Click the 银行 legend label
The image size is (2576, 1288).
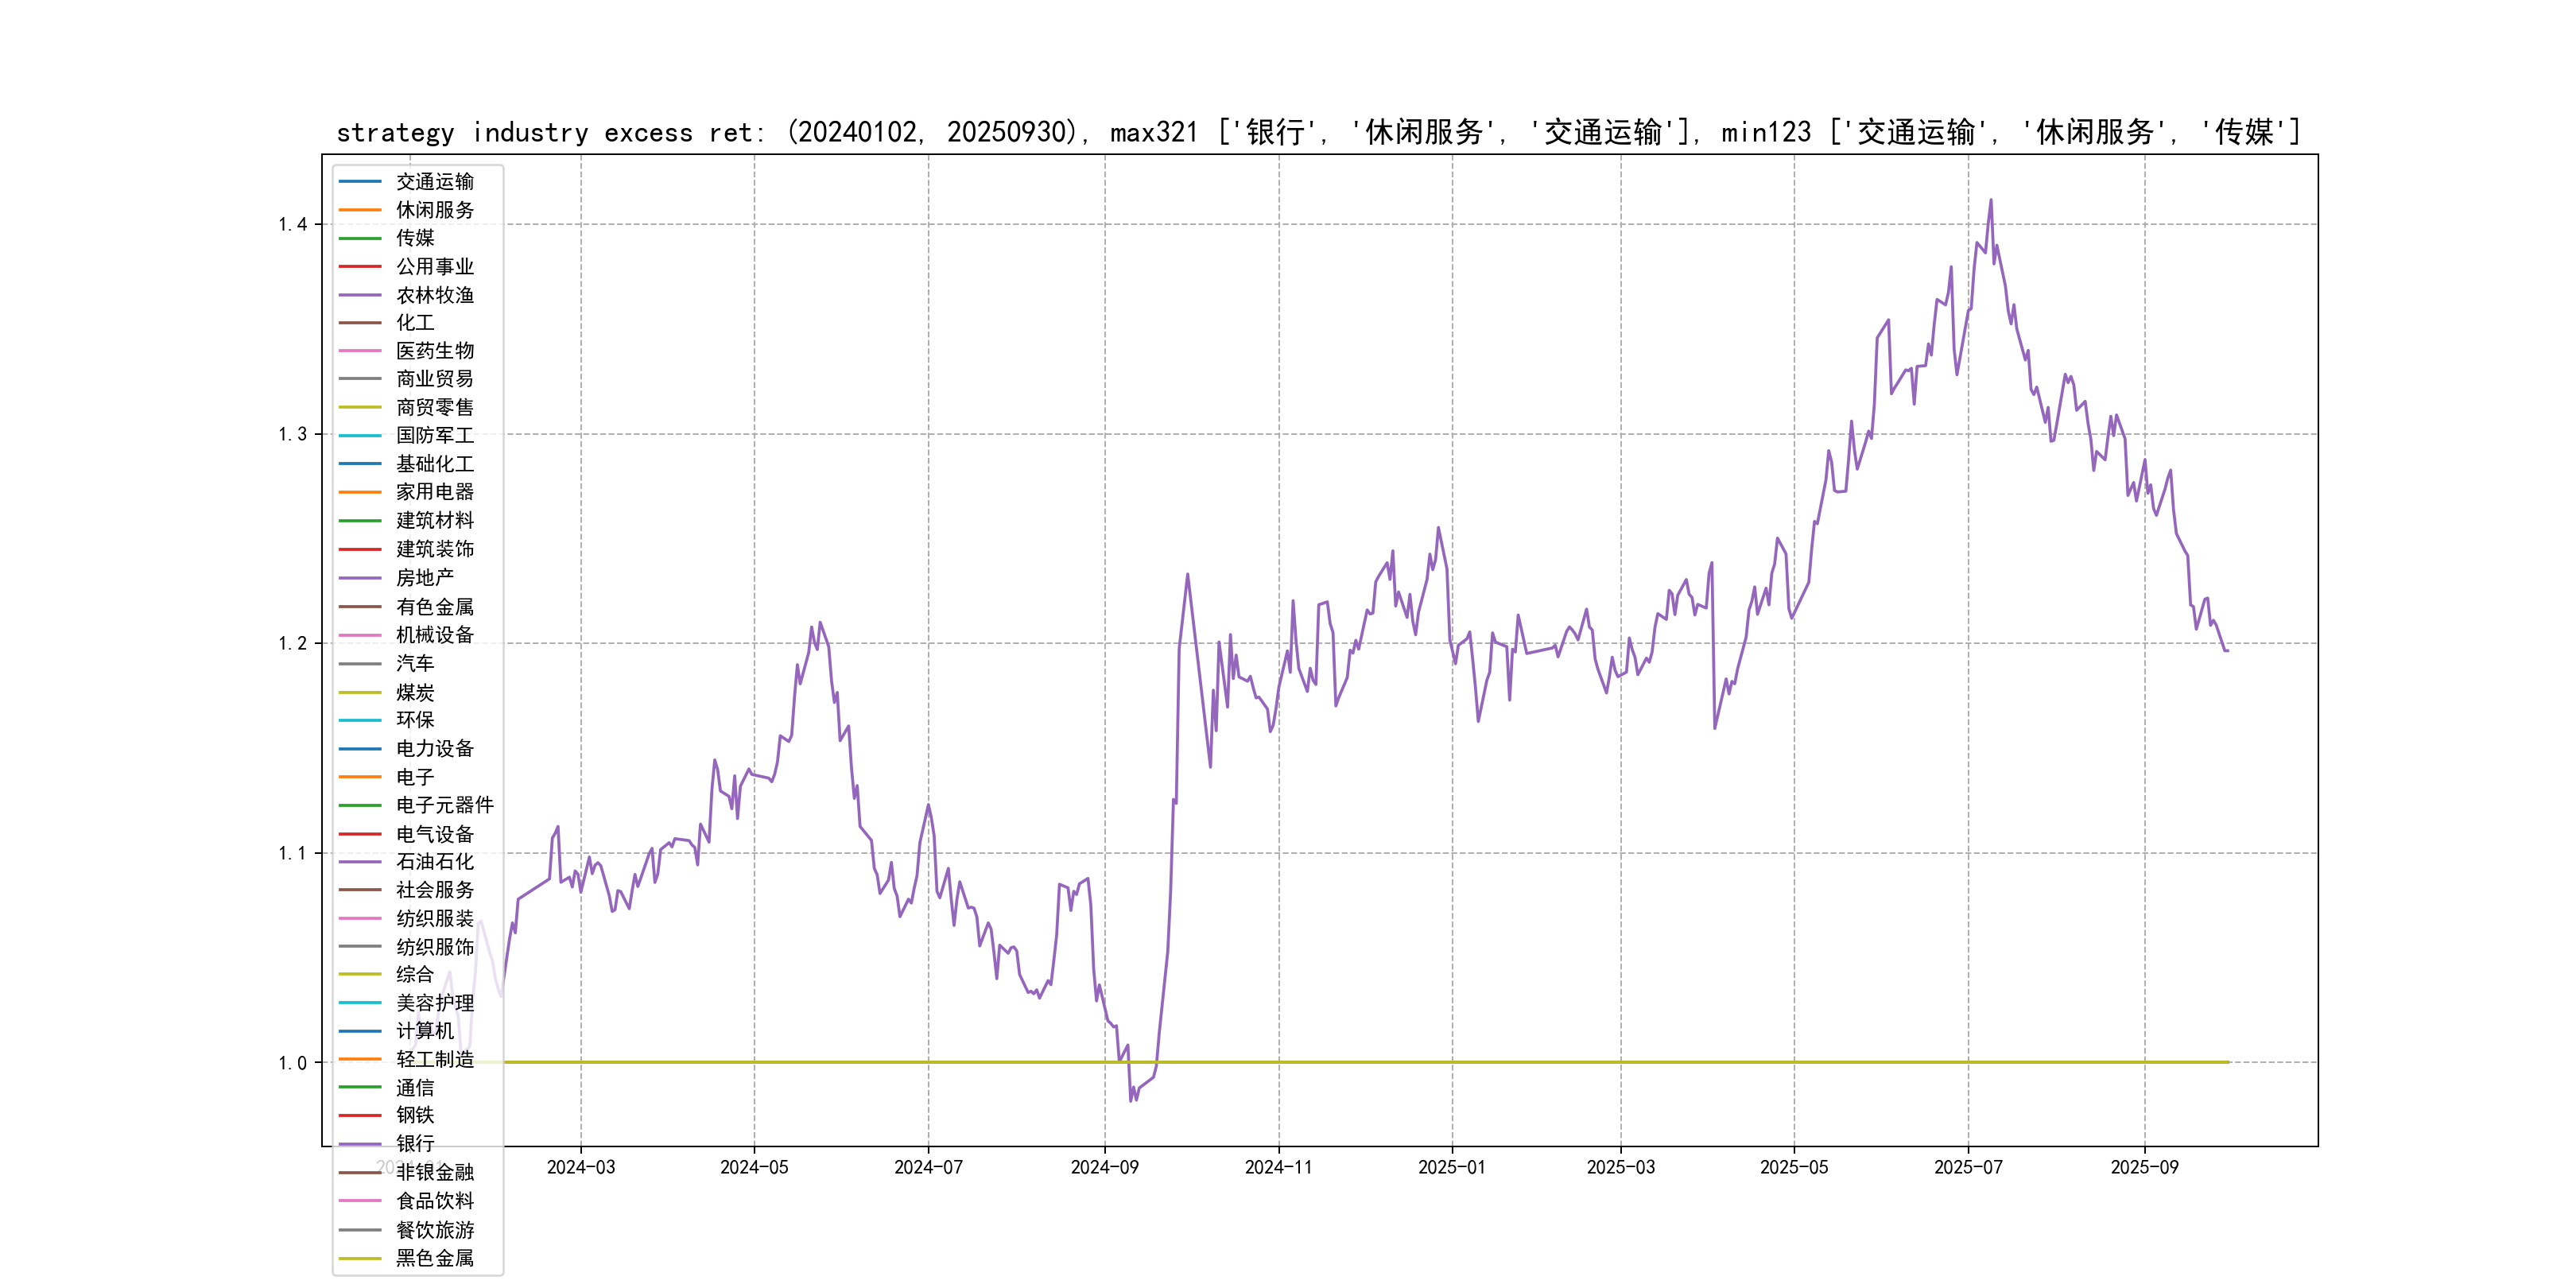tap(415, 1144)
